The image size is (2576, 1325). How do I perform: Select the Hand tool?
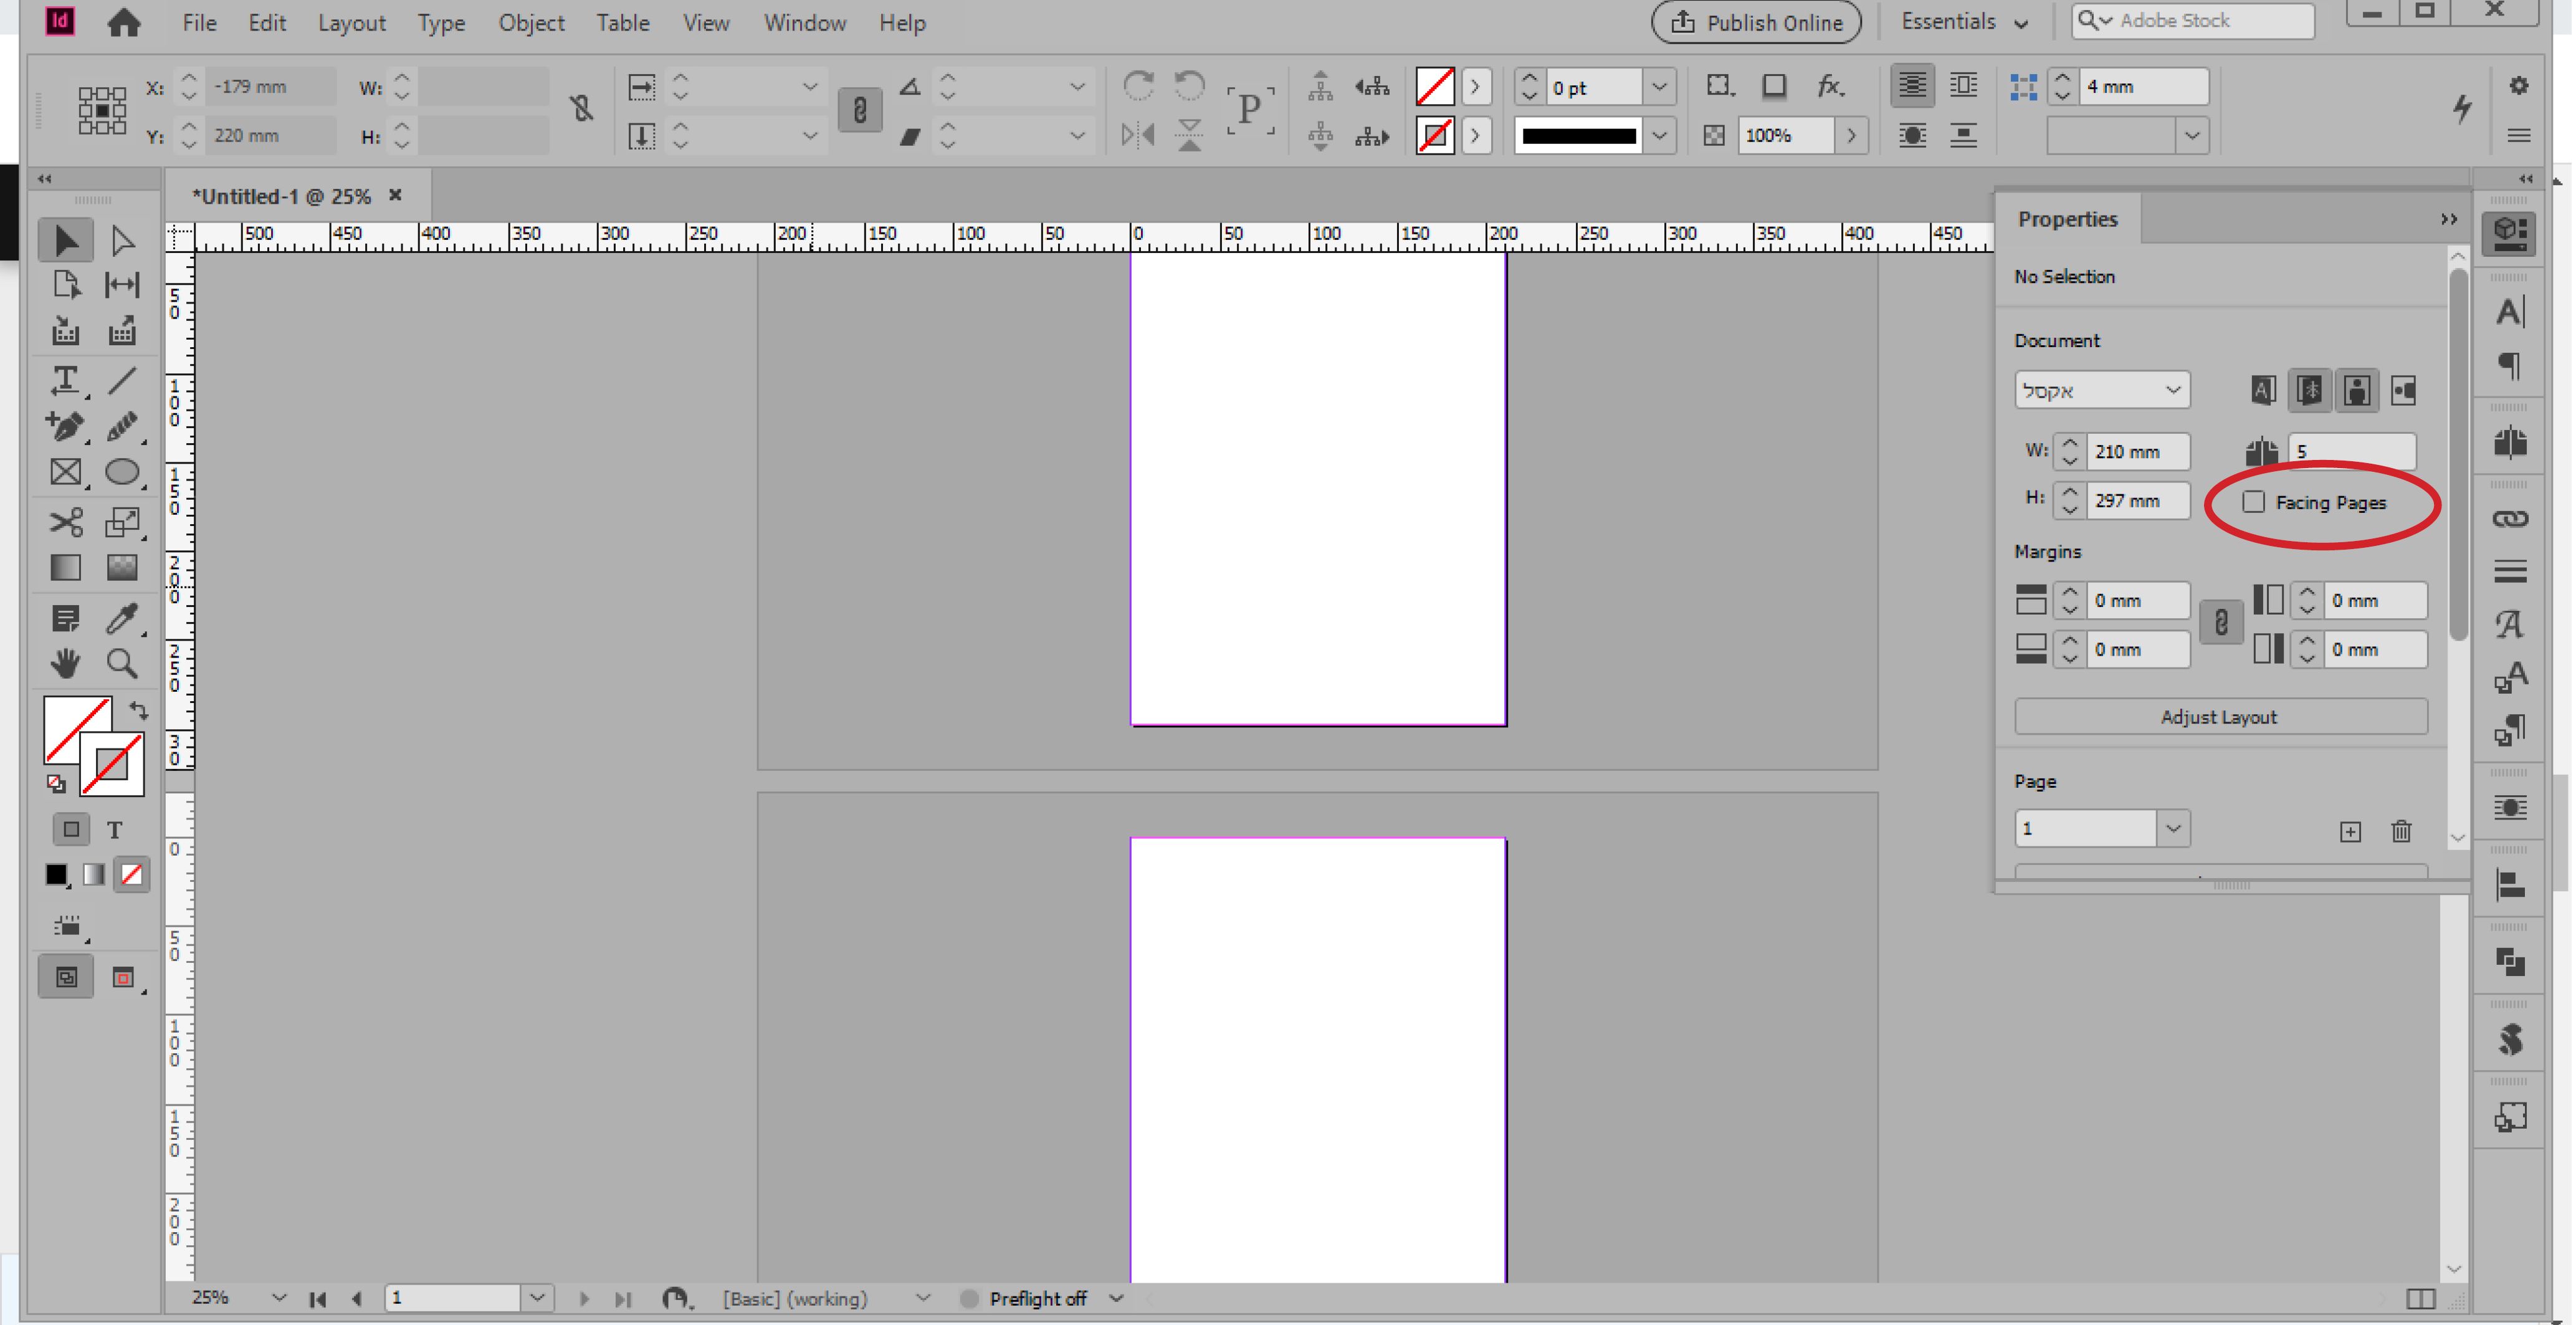[x=65, y=663]
